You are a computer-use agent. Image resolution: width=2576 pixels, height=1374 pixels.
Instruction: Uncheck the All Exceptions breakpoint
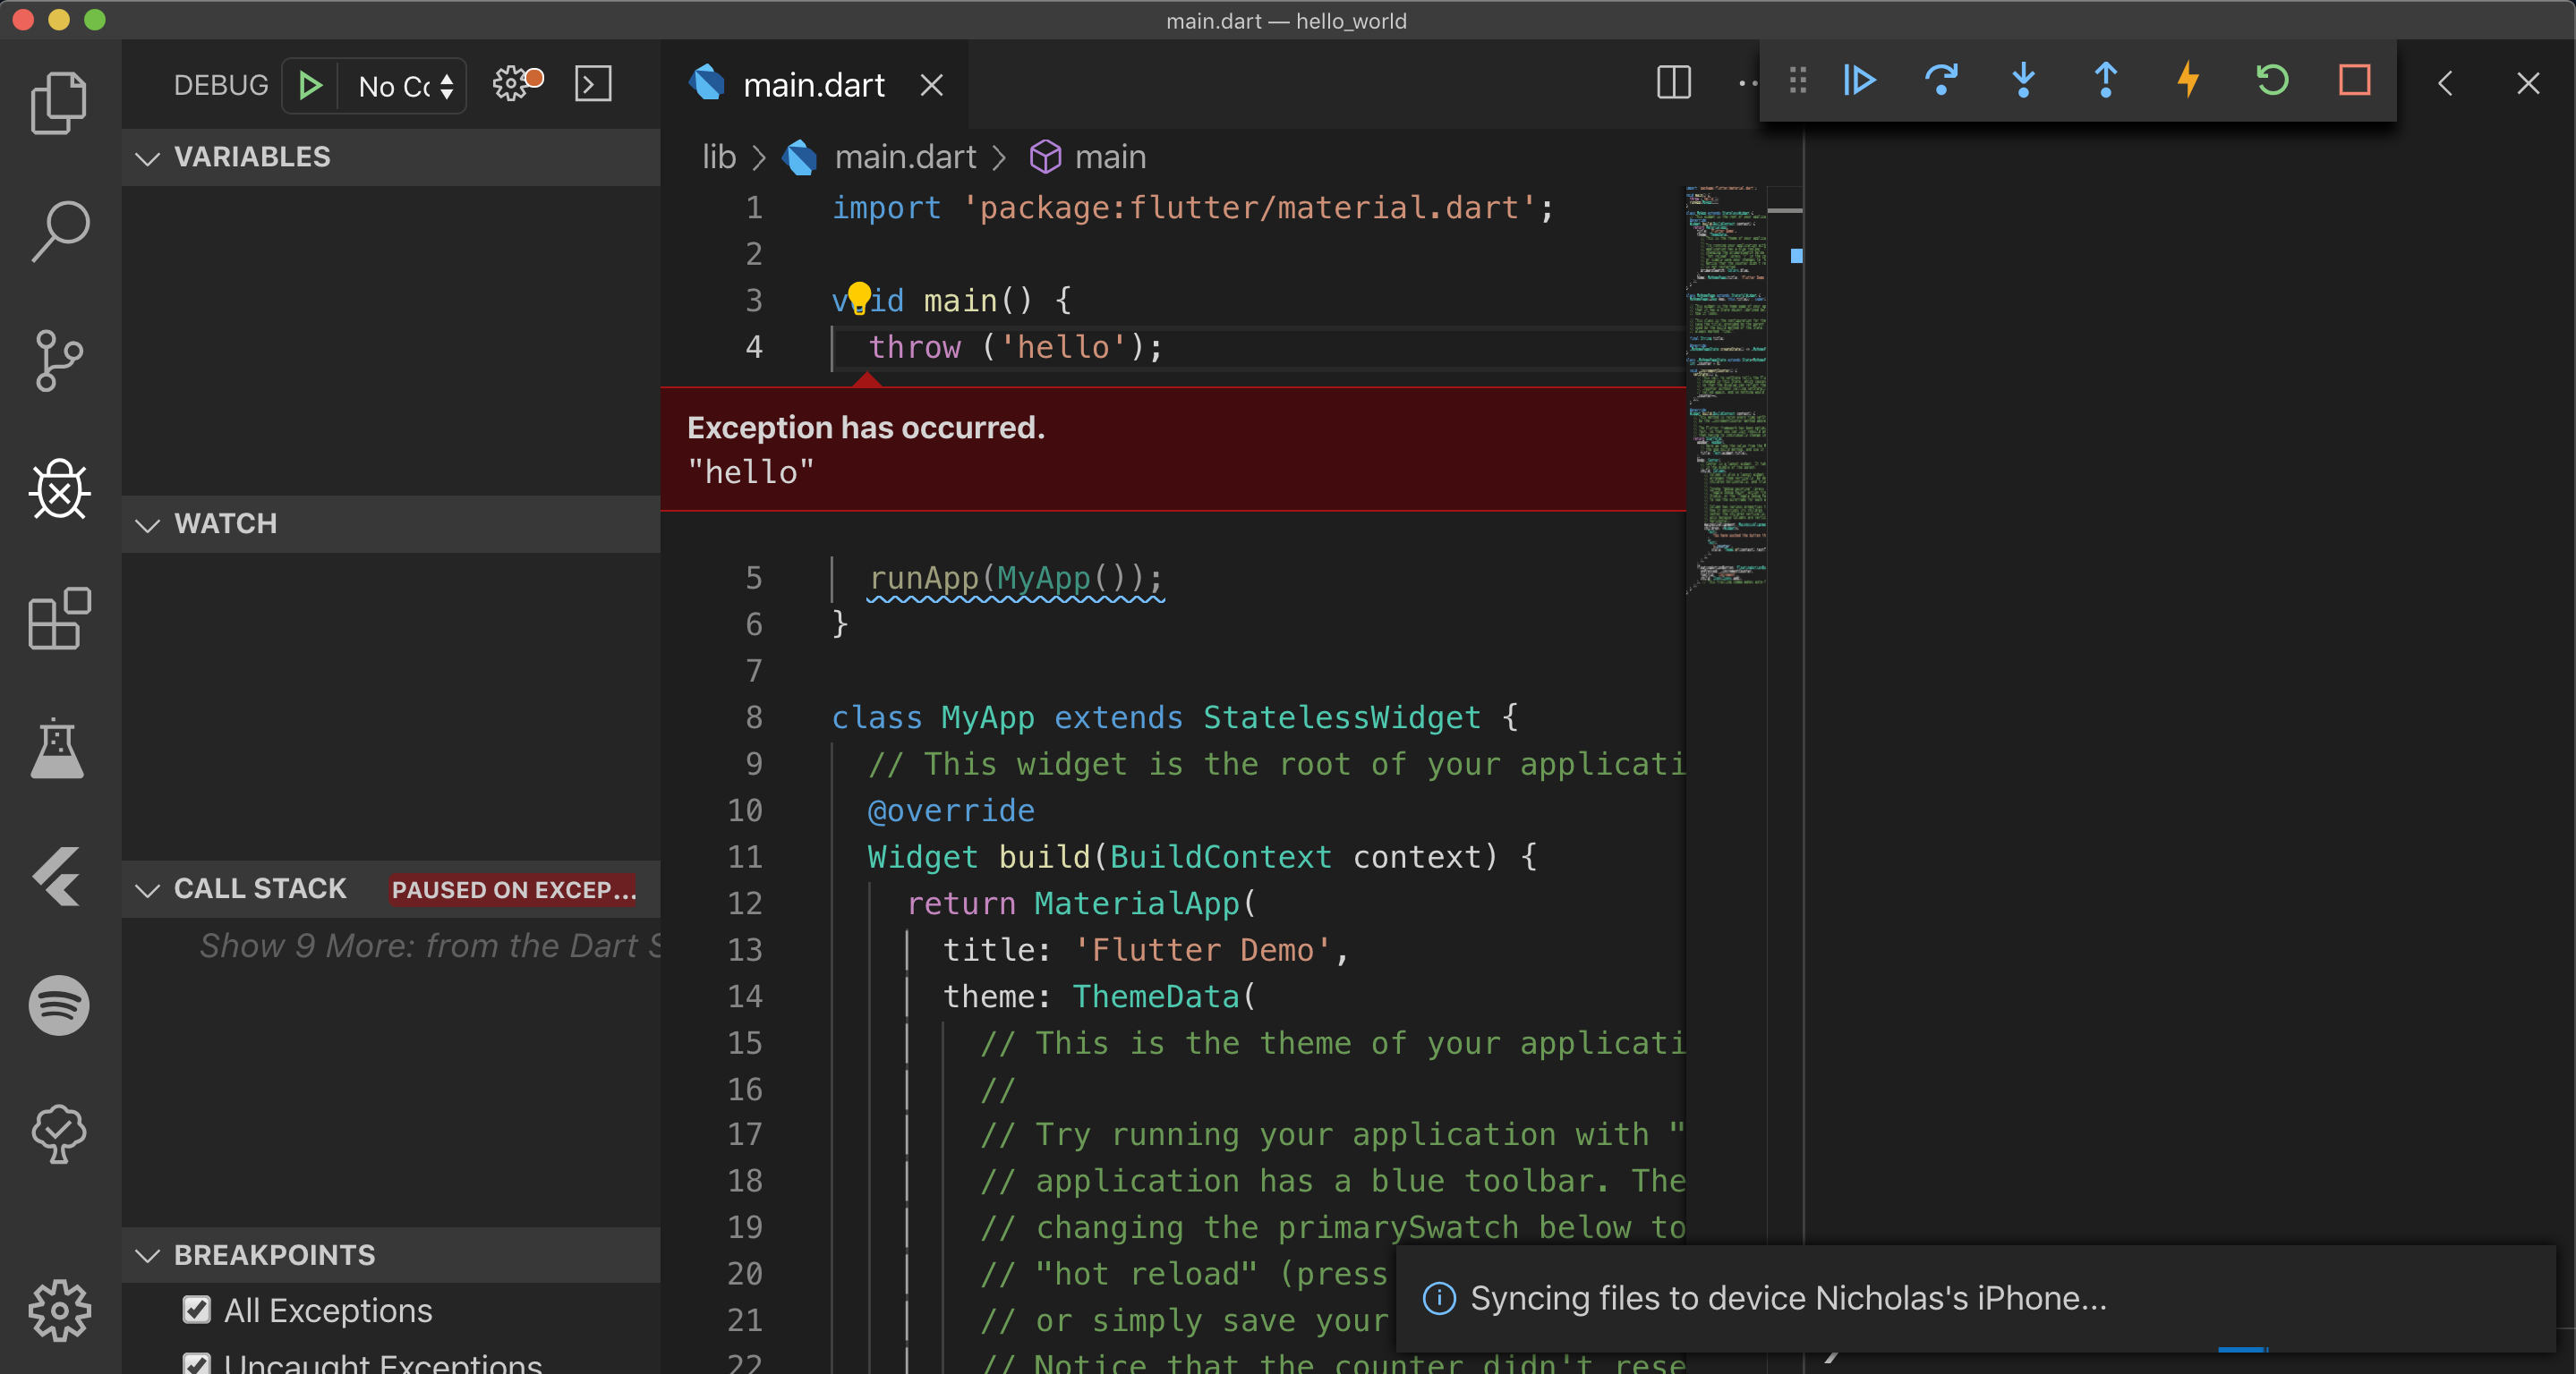tap(196, 1310)
